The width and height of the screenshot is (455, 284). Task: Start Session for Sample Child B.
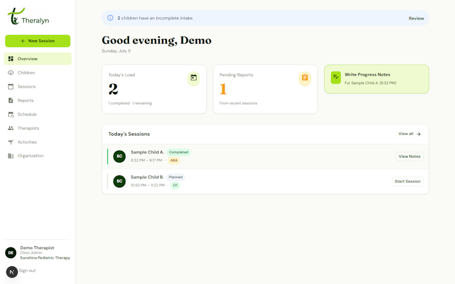click(x=408, y=181)
